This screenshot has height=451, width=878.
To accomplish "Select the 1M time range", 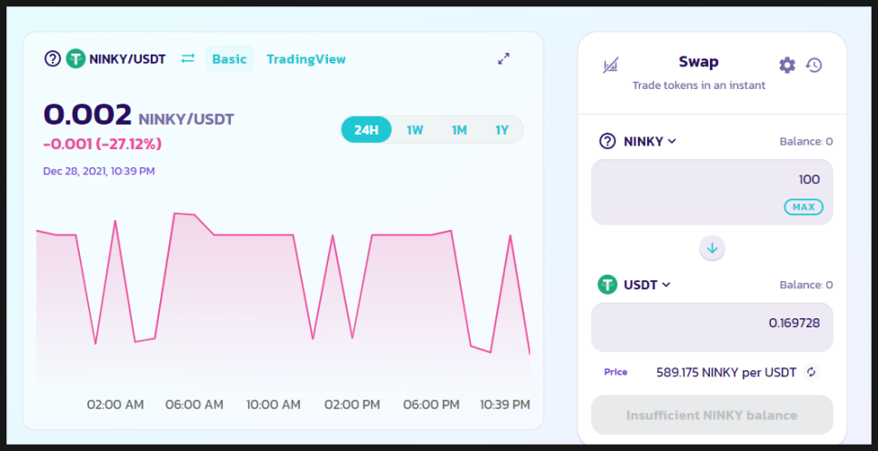I will [x=459, y=130].
